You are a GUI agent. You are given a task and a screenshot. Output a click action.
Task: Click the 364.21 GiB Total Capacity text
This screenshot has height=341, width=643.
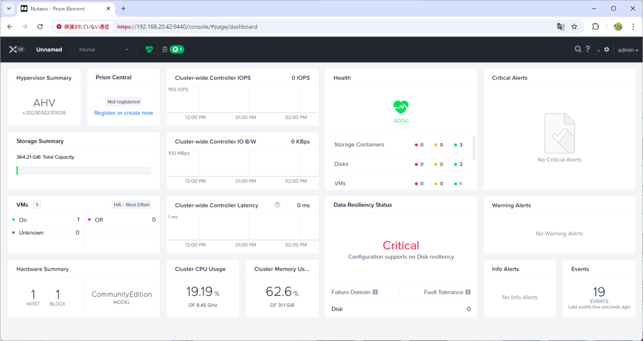[x=45, y=157]
